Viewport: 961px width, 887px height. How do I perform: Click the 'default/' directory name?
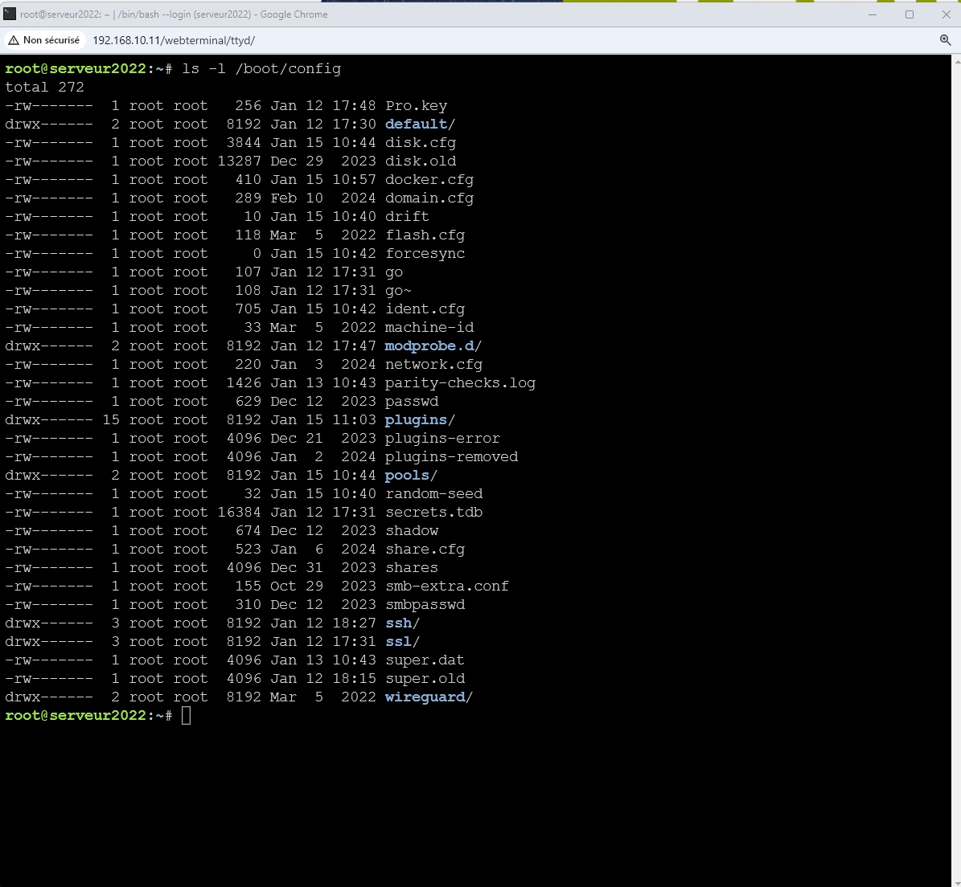coord(420,125)
